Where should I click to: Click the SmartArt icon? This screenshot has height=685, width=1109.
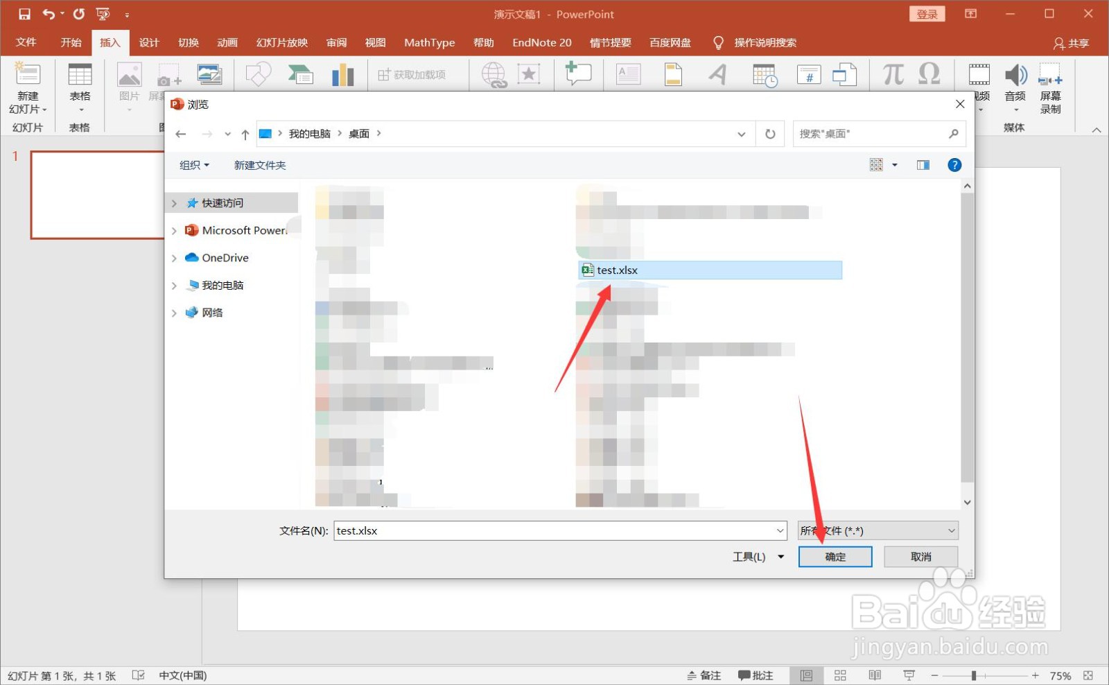click(301, 74)
